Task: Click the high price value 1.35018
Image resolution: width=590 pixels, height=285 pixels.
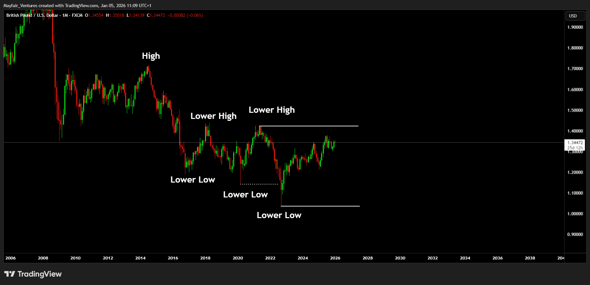Action: [x=117, y=15]
